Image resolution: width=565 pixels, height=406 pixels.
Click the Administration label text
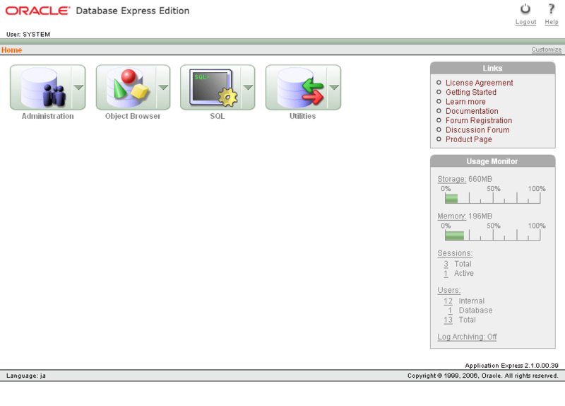point(47,116)
